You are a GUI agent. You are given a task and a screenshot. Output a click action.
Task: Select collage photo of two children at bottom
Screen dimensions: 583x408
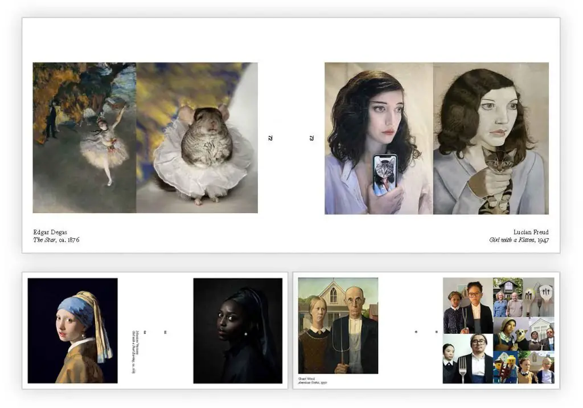point(536,367)
